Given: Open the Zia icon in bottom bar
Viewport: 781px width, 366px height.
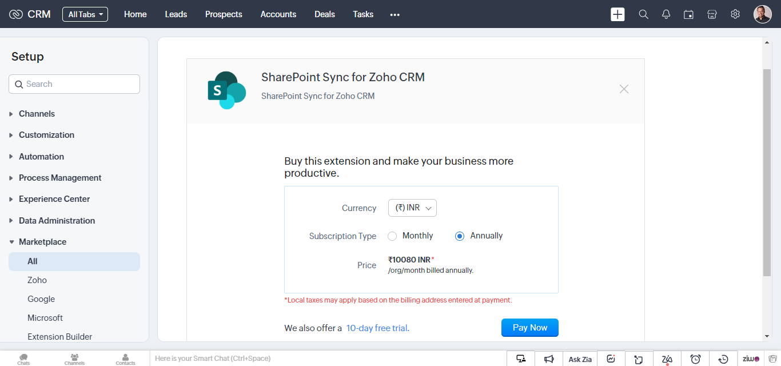Looking at the screenshot, I should point(667,359).
